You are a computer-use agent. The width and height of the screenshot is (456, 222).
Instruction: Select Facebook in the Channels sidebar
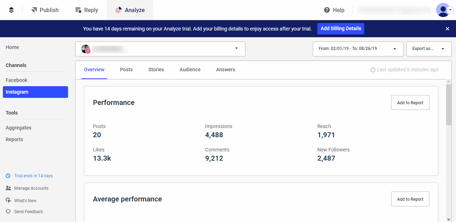click(x=16, y=80)
